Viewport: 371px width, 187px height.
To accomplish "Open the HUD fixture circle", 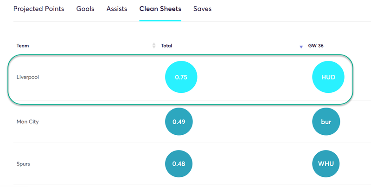I will point(328,77).
